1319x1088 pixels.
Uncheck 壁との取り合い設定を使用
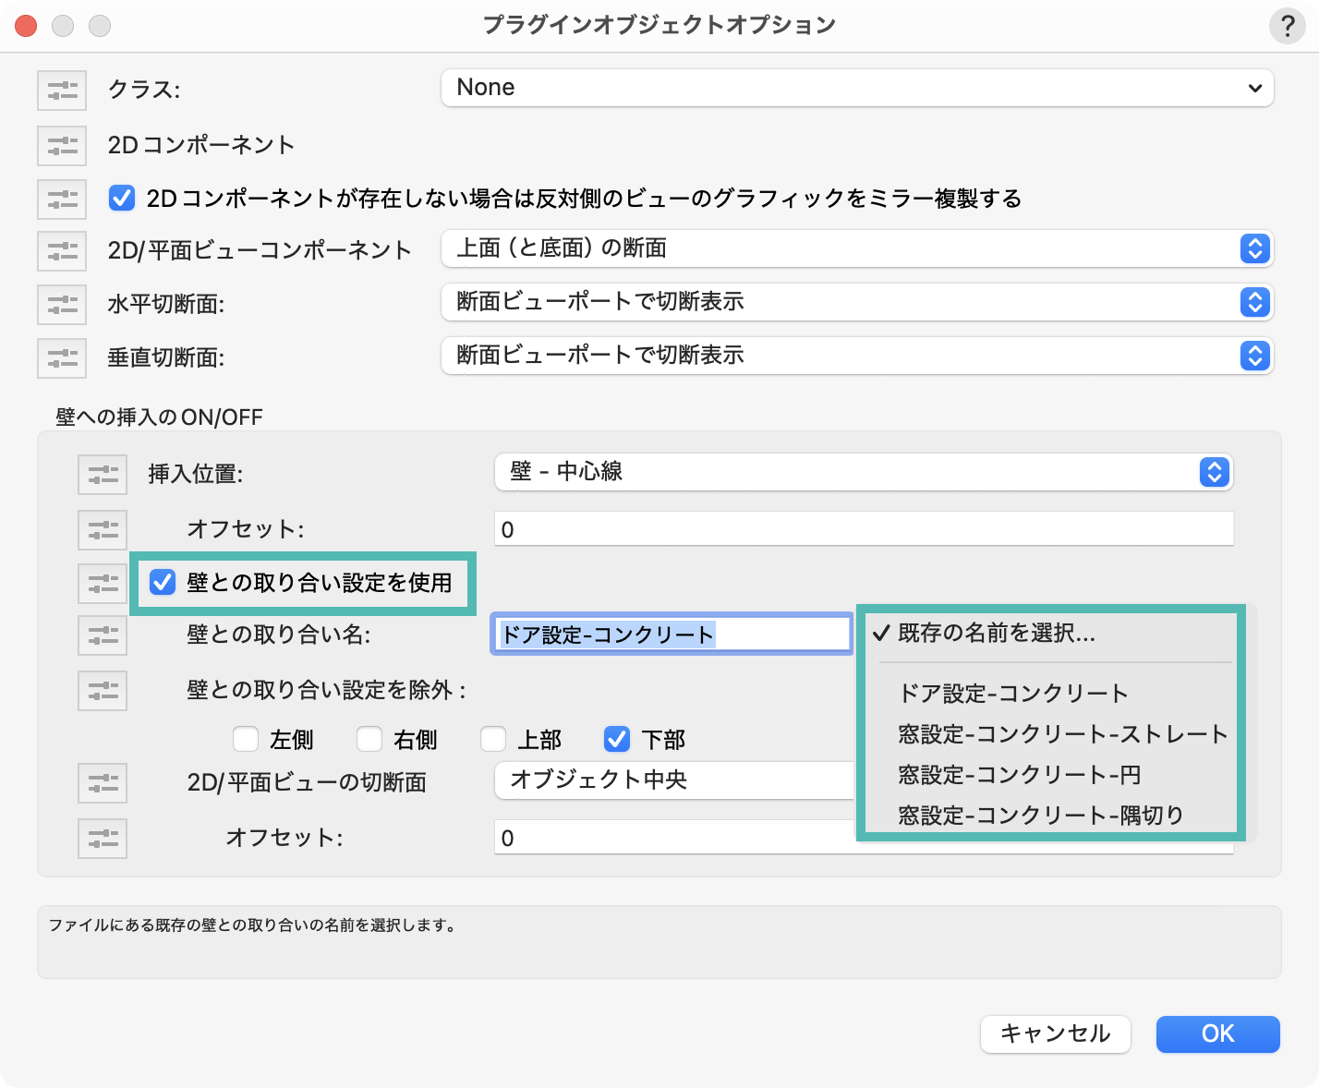click(x=163, y=582)
